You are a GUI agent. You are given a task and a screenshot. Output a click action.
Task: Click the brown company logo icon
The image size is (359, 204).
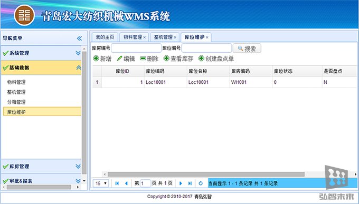coord(24,15)
